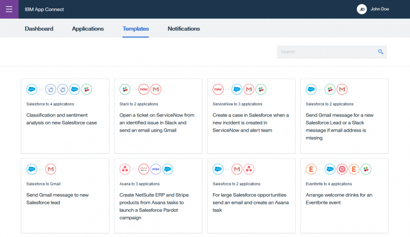Screen dimensions: 410x237
Task: Open 'Create a case in Salesforce' template title
Action: 251,123
